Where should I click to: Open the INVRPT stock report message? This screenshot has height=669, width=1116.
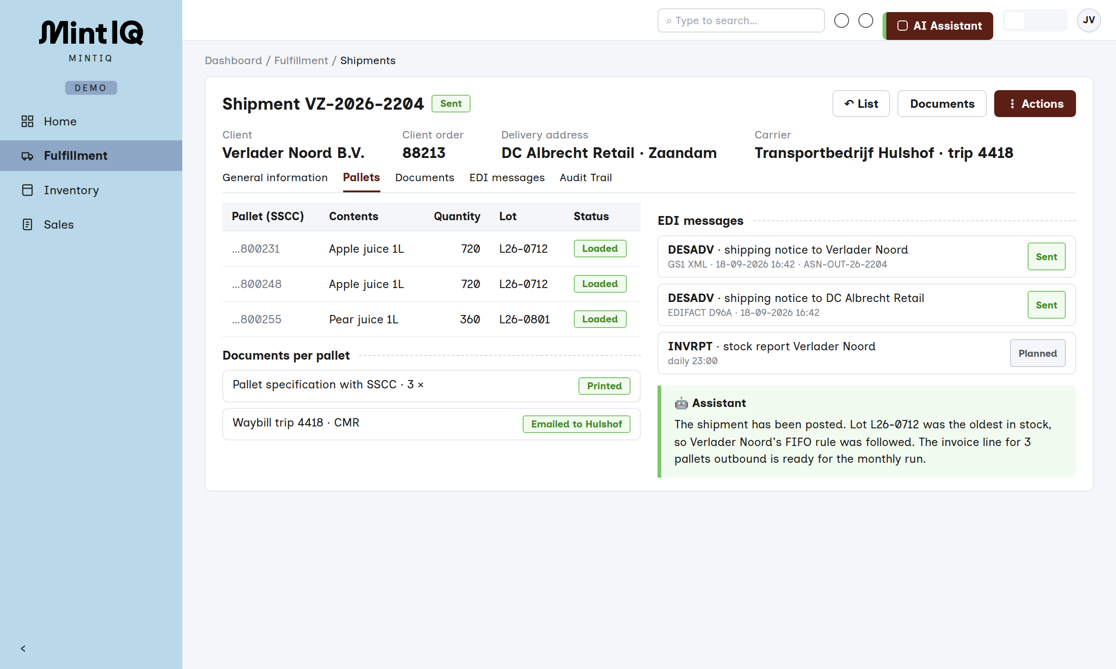click(x=867, y=353)
